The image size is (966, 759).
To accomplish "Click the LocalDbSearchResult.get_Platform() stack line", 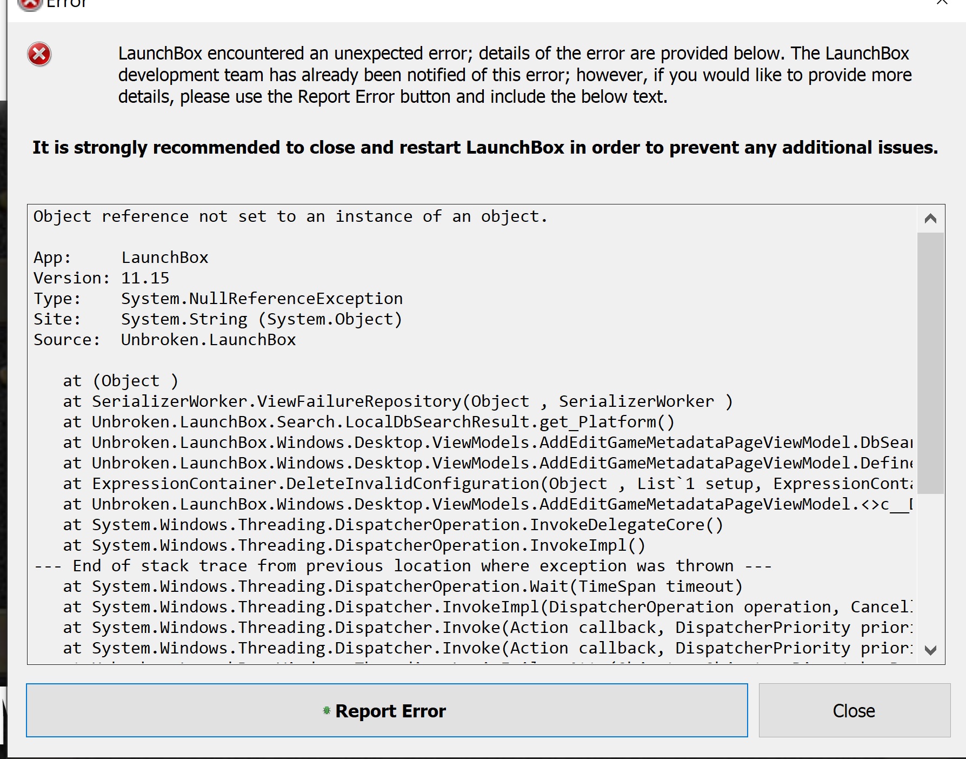I will tap(369, 422).
